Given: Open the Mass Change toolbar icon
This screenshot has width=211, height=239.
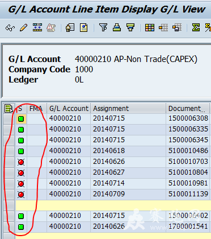Looking at the screenshot, I should coord(37,28).
